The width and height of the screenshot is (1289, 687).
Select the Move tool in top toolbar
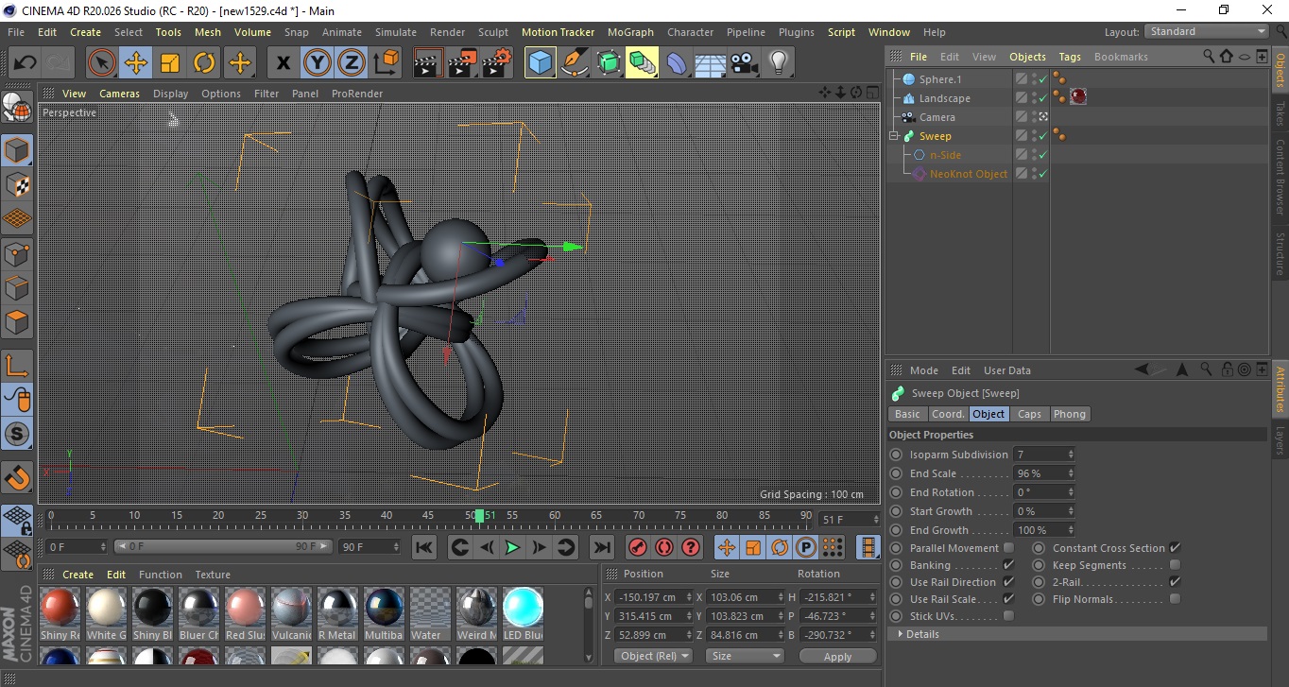pyautogui.click(x=136, y=63)
